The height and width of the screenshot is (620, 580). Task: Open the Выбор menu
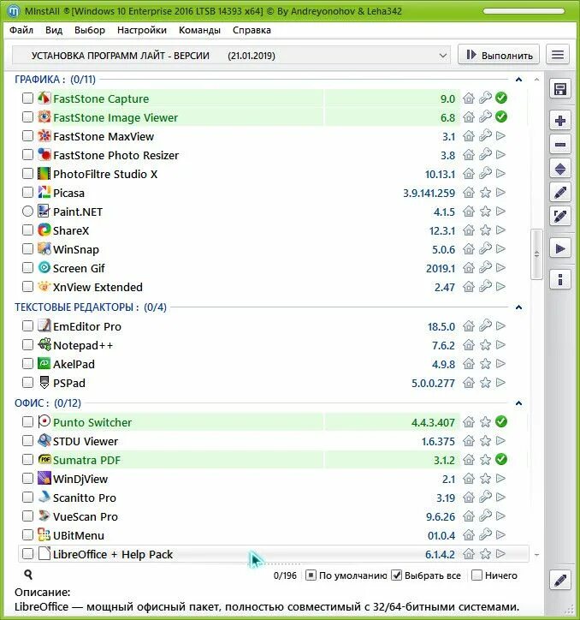(90, 30)
